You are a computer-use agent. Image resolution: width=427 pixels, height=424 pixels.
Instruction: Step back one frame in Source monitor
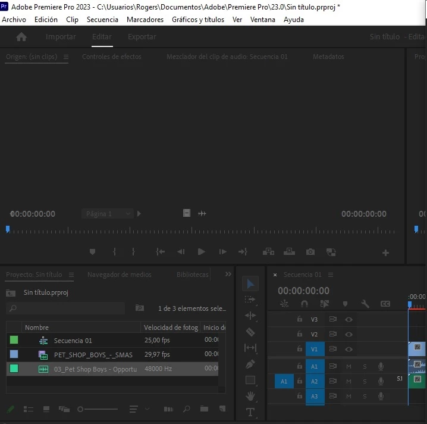pyautogui.click(x=181, y=252)
